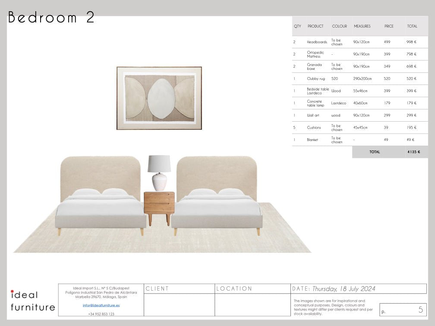Image resolution: width=435 pixels, height=326 pixels.
Task: Click the page number 5 indicator
Action: click(418, 309)
